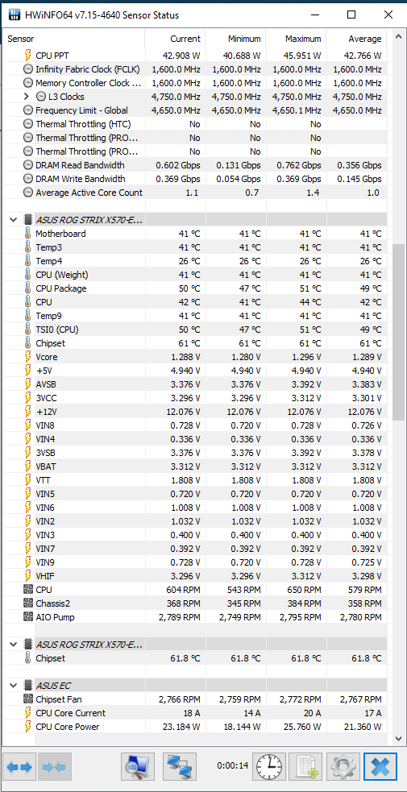
Task: Click the CPU PPT lightning icon
Action: (27, 56)
